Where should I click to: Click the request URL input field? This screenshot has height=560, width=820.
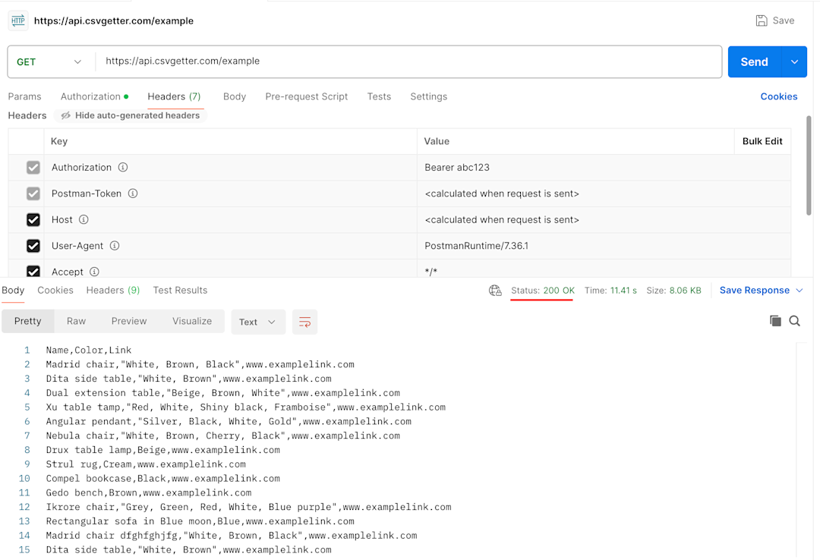408,61
